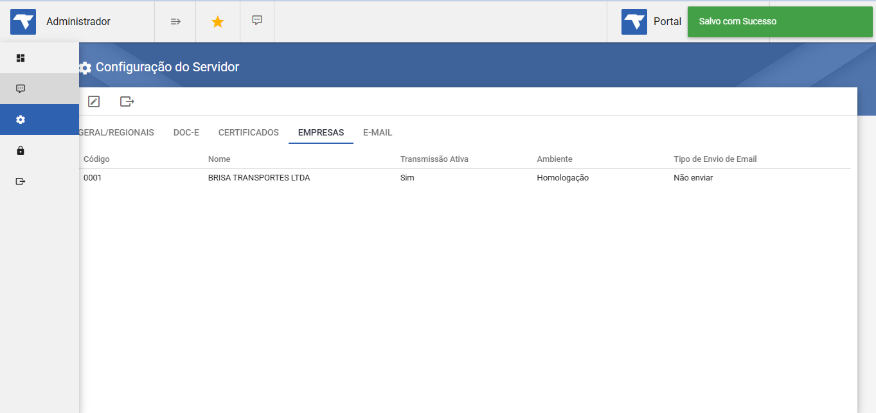Screen dimensions: 876x413
Task: Select the settings gear in the sidebar
Action: pos(21,119)
